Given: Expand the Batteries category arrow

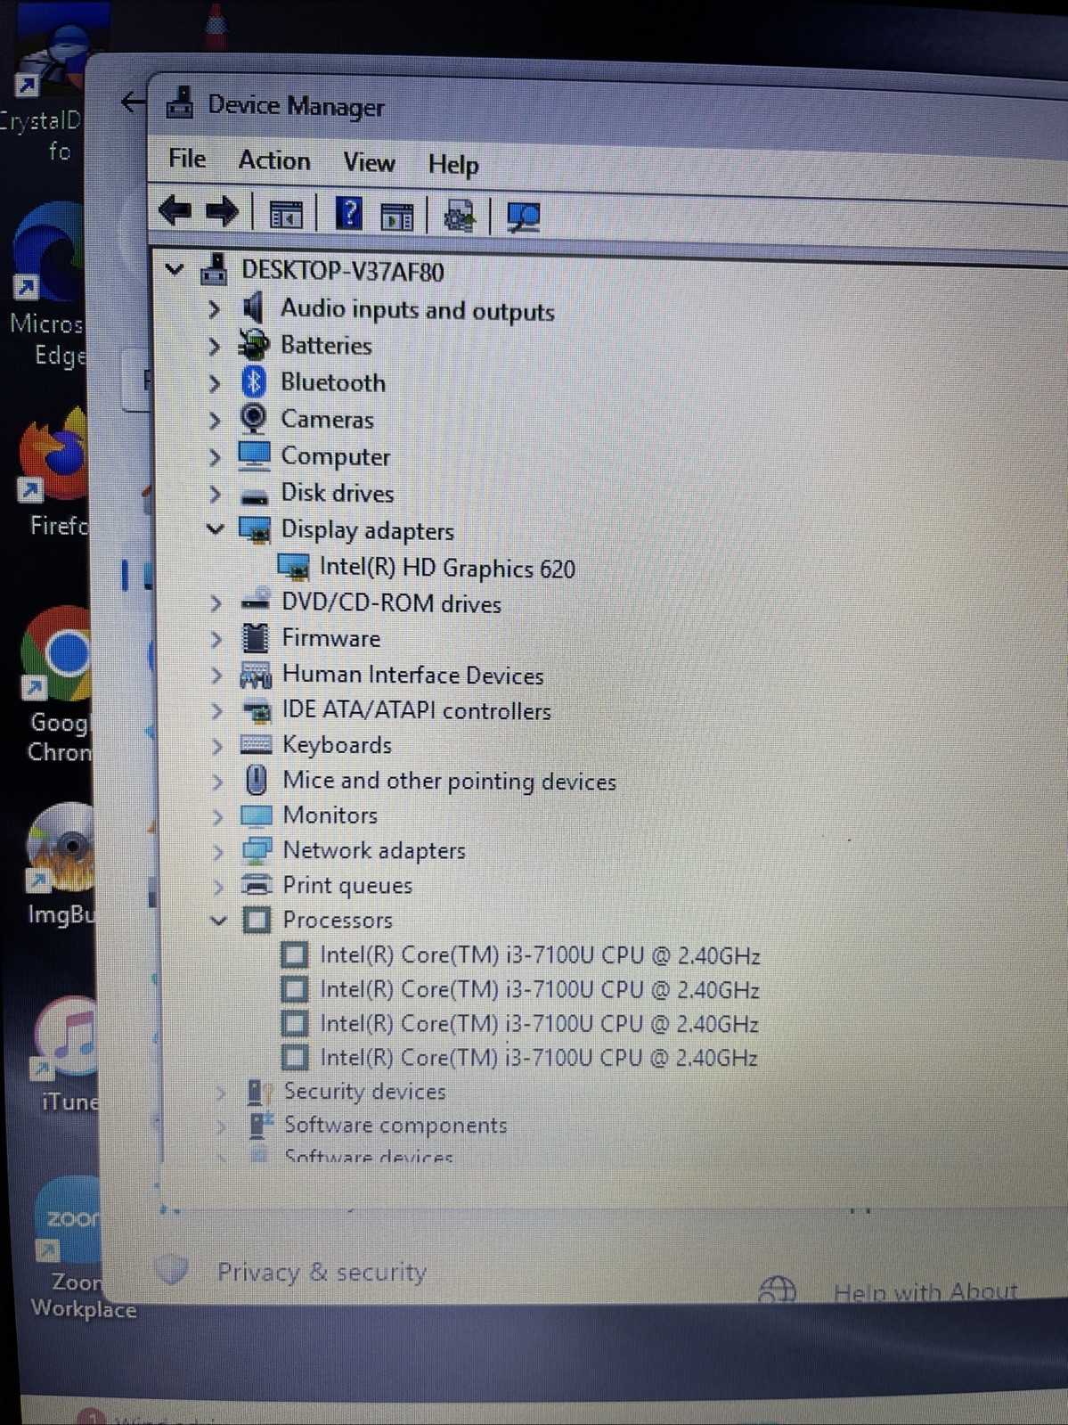Looking at the screenshot, I should (x=214, y=346).
